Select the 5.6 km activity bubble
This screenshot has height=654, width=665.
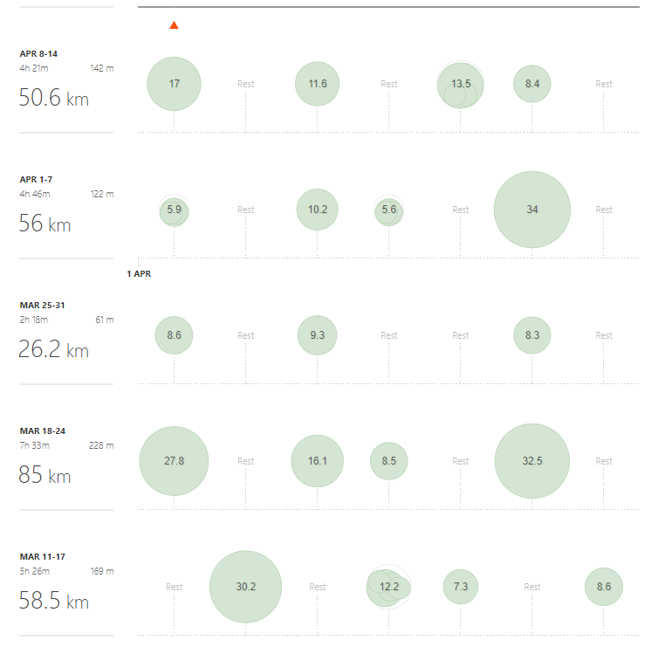point(389,210)
